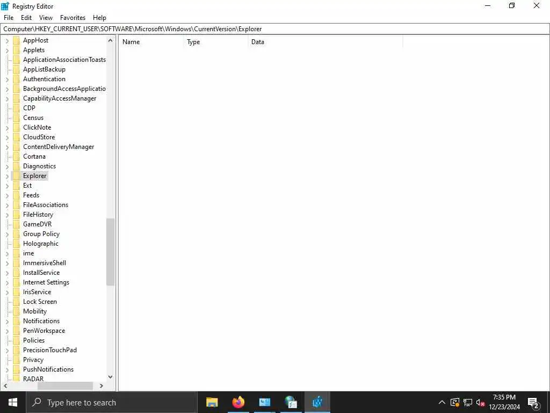The width and height of the screenshot is (550, 413).
Task: Click the taskbar search box
Action: click(112, 402)
